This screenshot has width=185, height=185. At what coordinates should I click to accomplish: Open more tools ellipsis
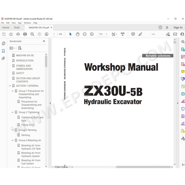[x=153, y=34]
